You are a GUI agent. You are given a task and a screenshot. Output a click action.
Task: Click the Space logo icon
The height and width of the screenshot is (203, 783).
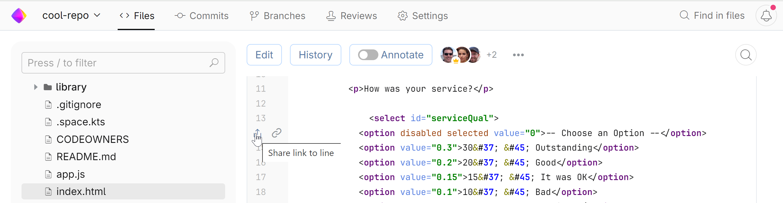click(19, 15)
